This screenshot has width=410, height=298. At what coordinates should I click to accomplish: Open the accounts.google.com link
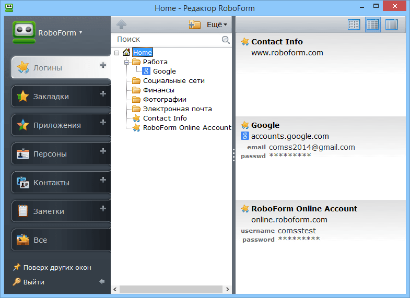(290, 136)
